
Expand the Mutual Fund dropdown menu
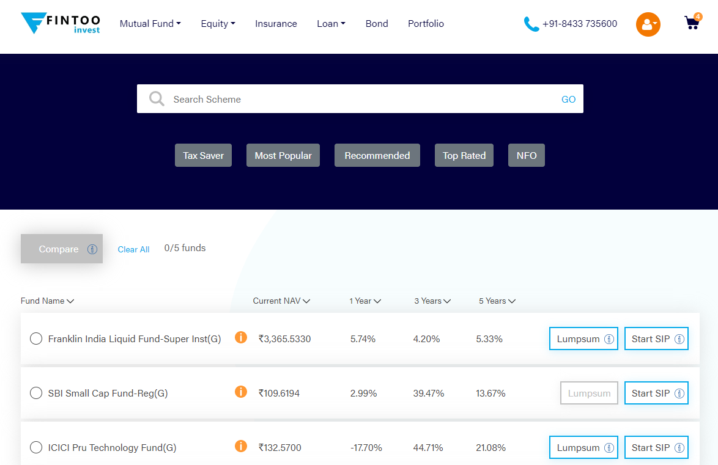150,24
